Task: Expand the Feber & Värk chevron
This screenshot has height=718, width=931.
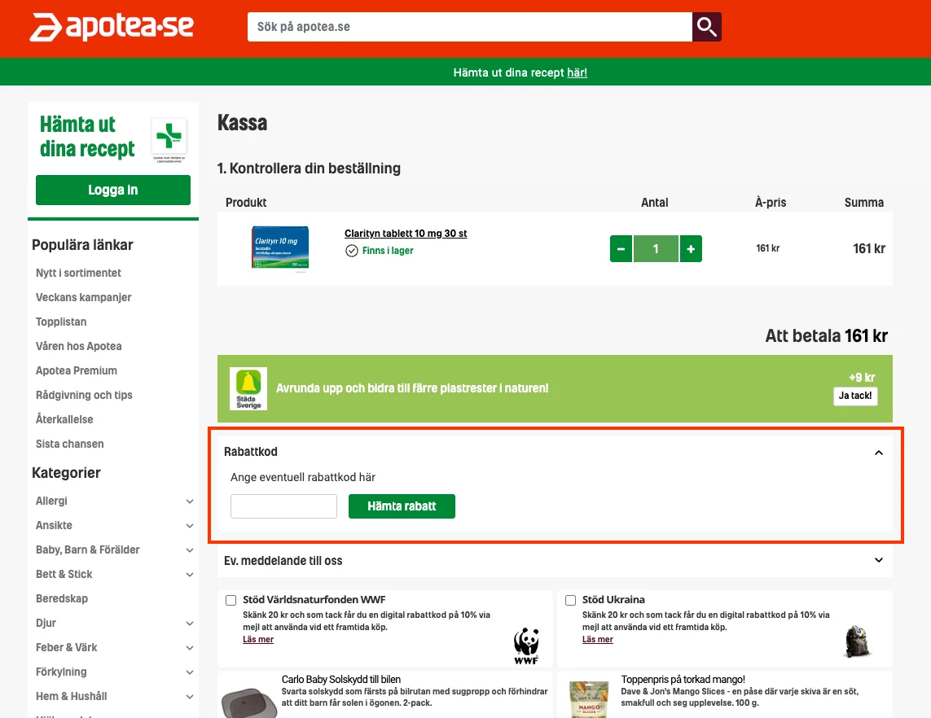Action: 190,648
